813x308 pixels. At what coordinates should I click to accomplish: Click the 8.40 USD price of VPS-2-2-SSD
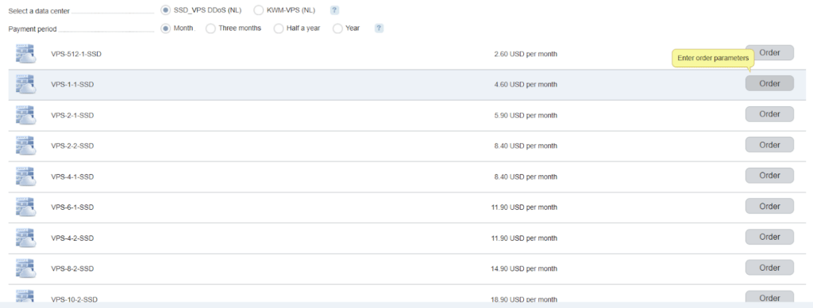click(526, 146)
